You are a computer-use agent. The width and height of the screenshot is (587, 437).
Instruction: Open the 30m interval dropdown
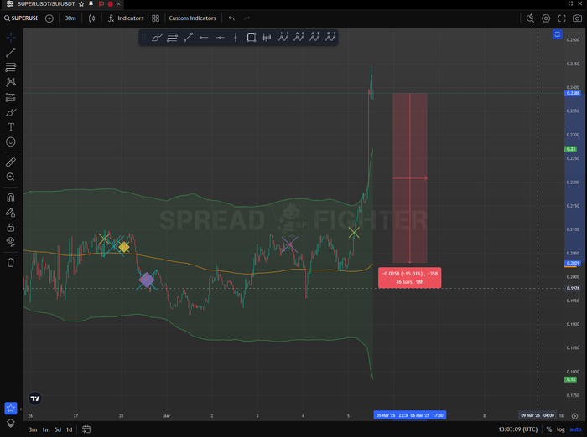pos(70,18)
